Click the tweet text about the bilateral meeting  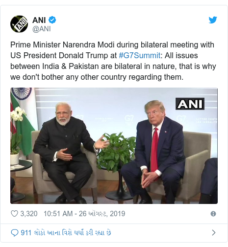(113, 61)
